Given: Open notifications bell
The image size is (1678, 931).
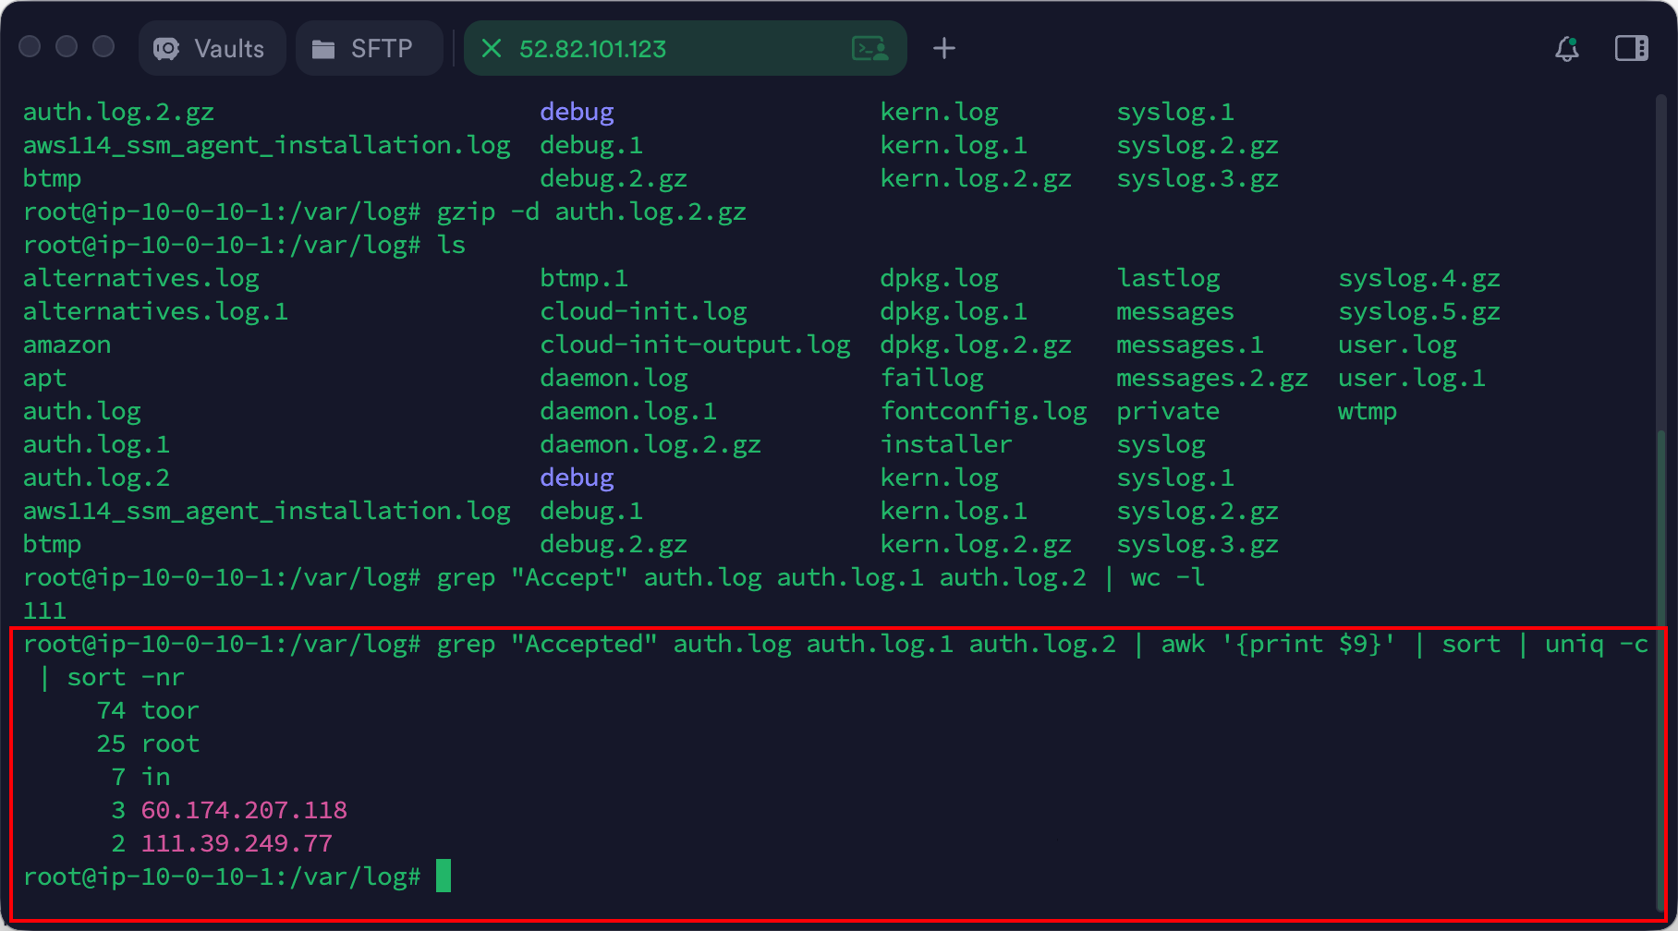Looking at the screenshot, I should [1566, 48].
